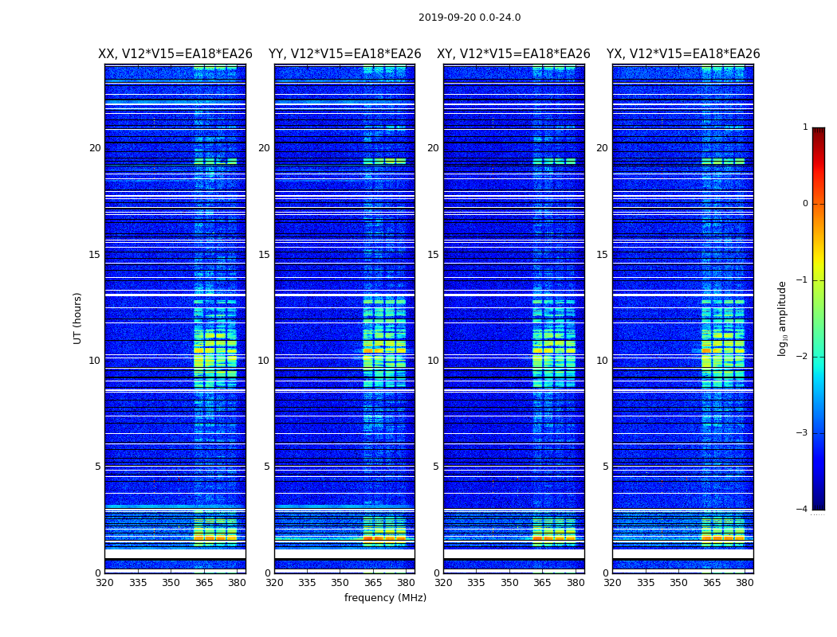837x637 pixels.
Task: Select the XY, V12*V15=EA18*EA26 panel title
Action: pos(513,54)
